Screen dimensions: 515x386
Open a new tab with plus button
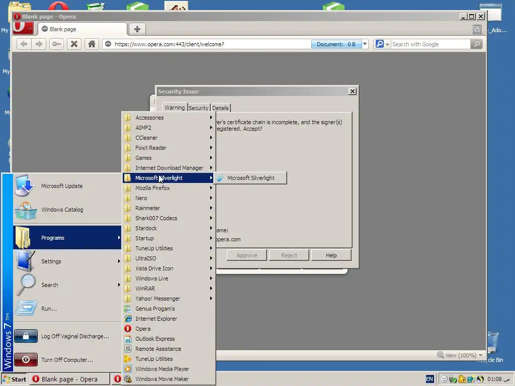click(x=137, y=29)
